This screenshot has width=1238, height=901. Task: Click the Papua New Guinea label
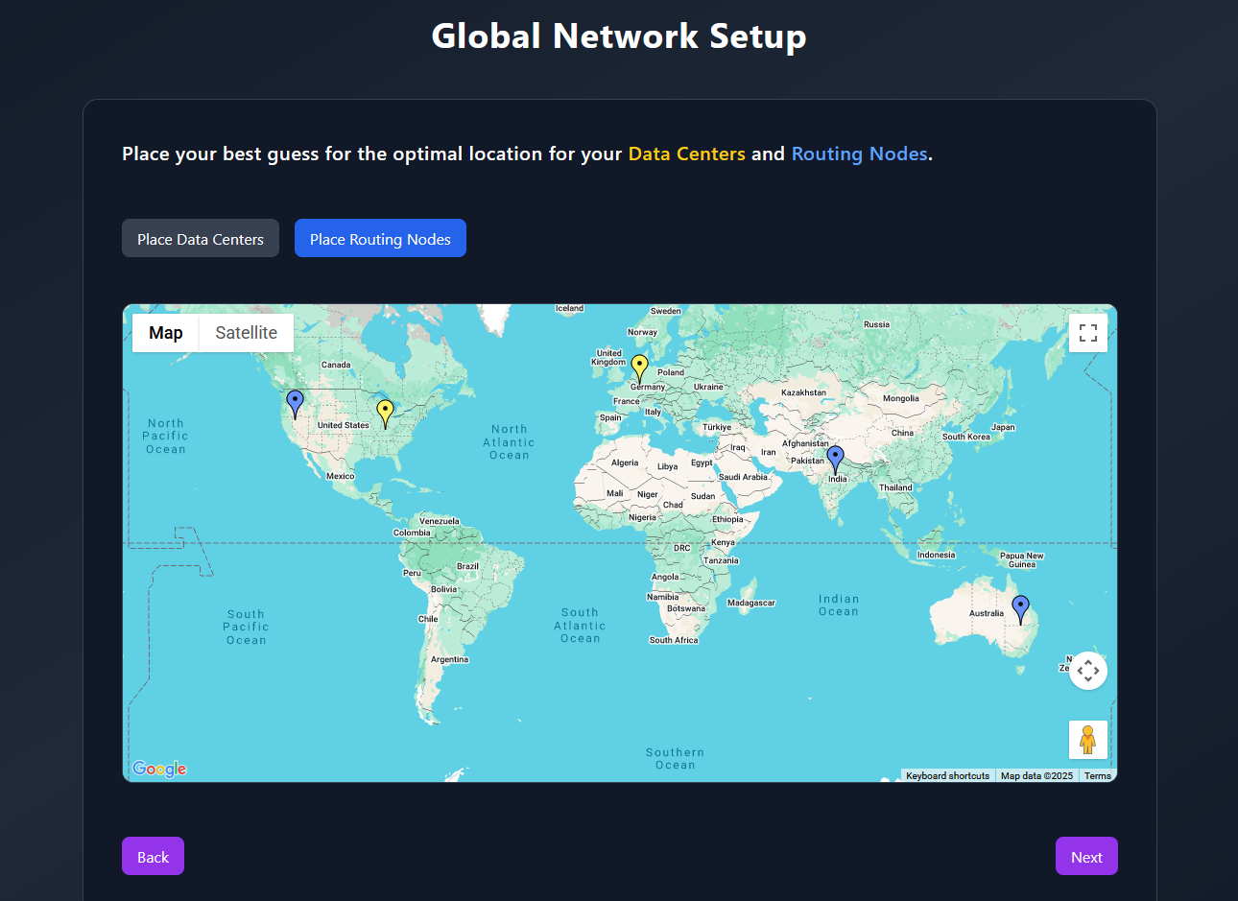tap(1022, 559)
